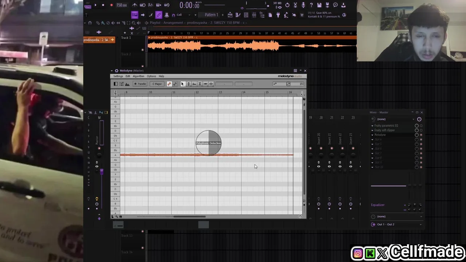The height and width of the screenshot is (262, 466).
Task: Switch to Melodyne's note assignment mode icon
Action: click(x=175, y=84)
